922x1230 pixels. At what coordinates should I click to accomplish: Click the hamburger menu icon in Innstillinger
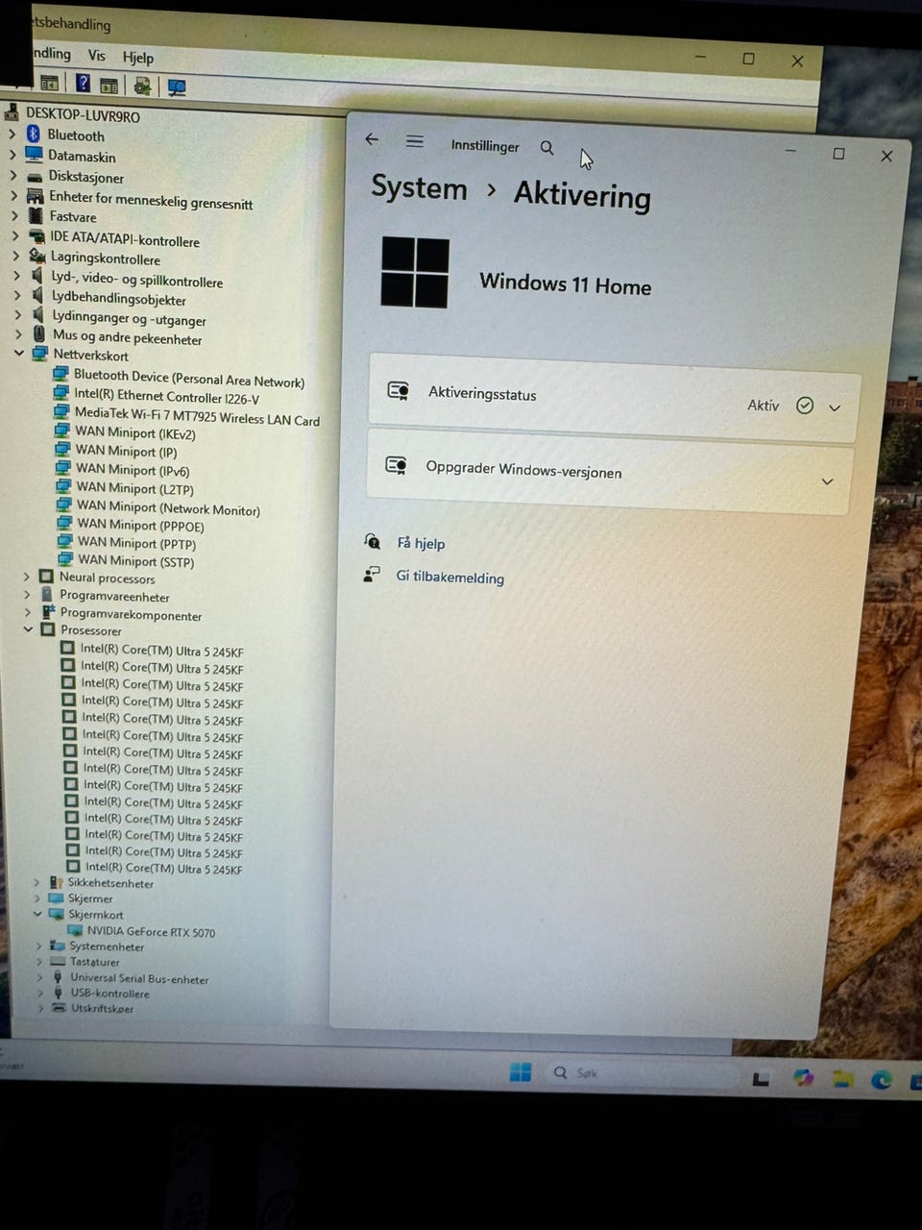pos(415,141)
